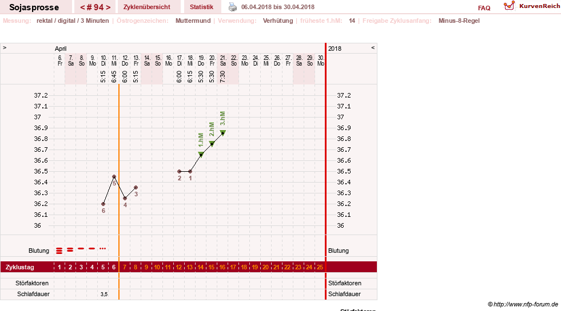Viewport: 561px width, 311px height.
Task: Open the KurvenReich logo link
Action: pyautogui.click(x=532, y=6)
